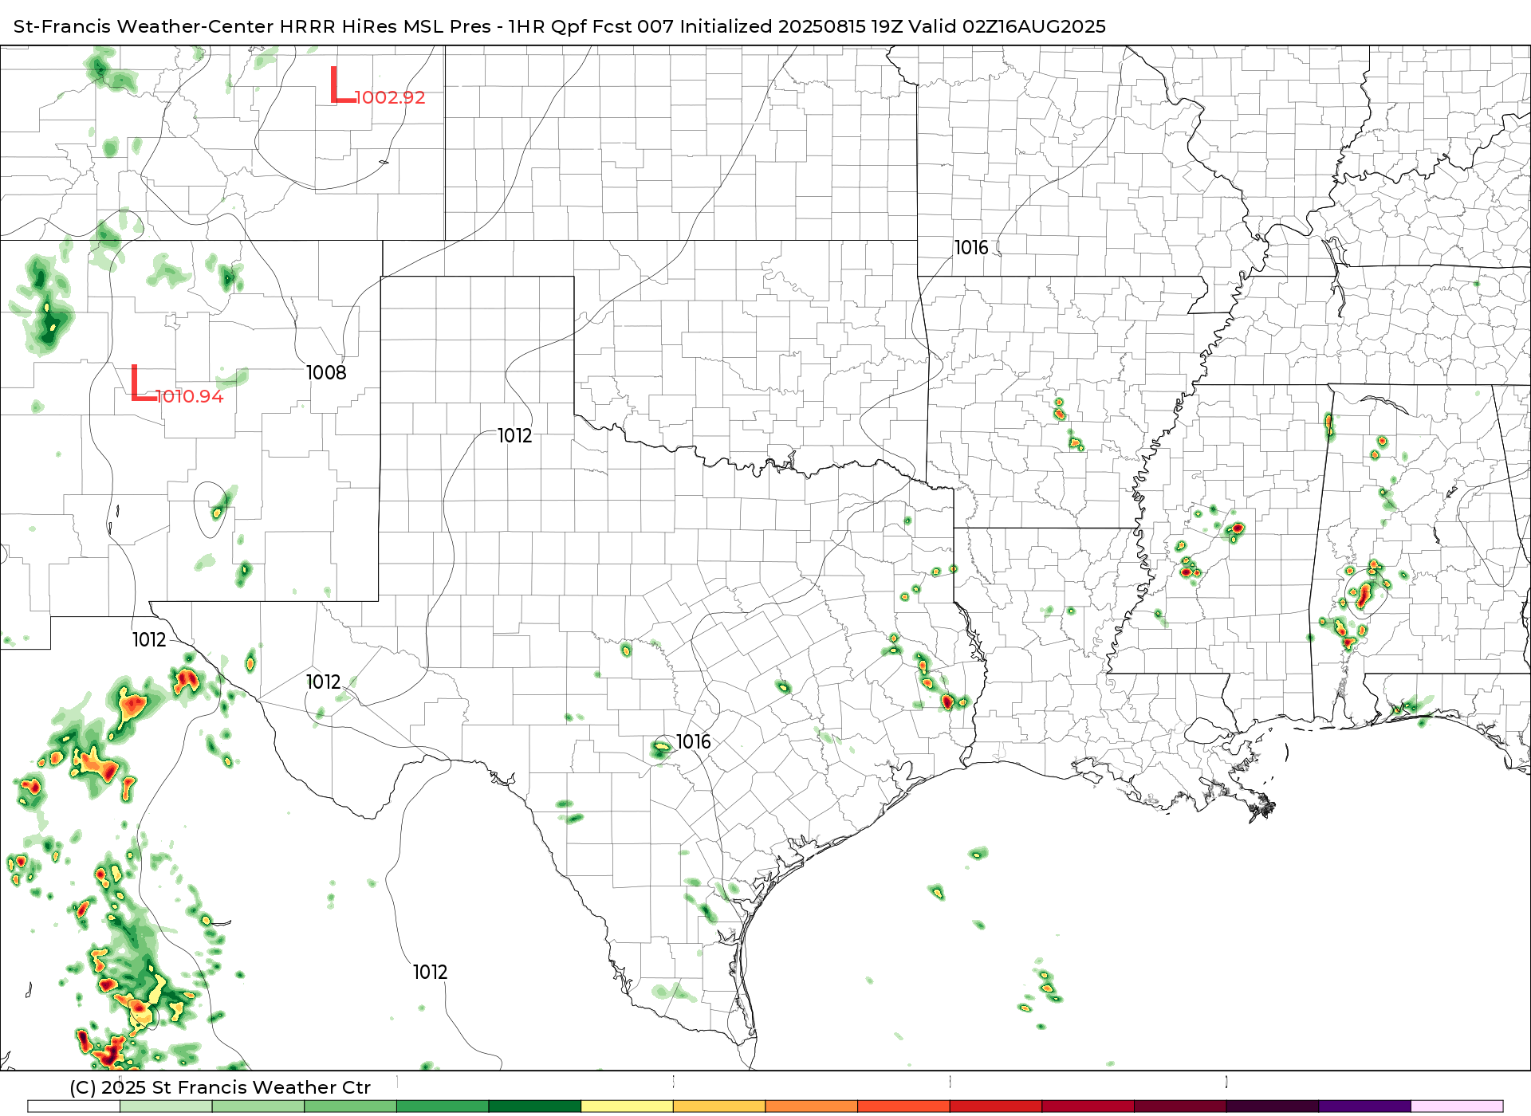This screenshot has width=1531, height=1116.
Task: Click the copyright St Francis Weather Ctr text
Action: pyautogui.click(x=220, y=1087)
